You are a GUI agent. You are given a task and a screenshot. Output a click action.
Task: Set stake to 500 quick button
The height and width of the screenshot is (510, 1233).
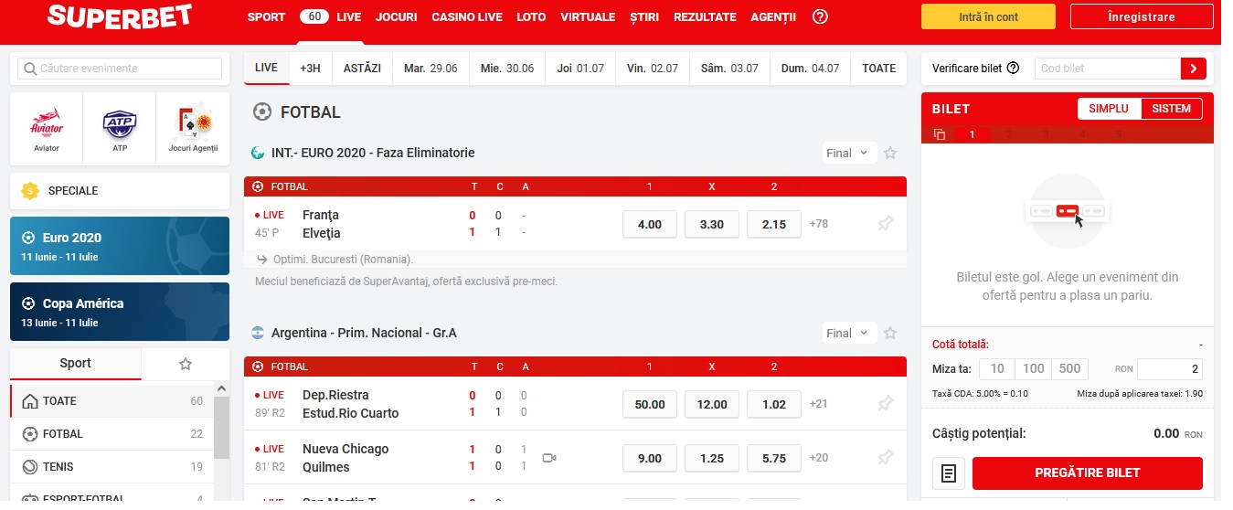click(1069, 369)
